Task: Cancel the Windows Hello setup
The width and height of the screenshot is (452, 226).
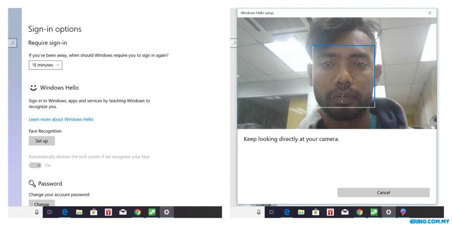Action: [x=383, y=193]
